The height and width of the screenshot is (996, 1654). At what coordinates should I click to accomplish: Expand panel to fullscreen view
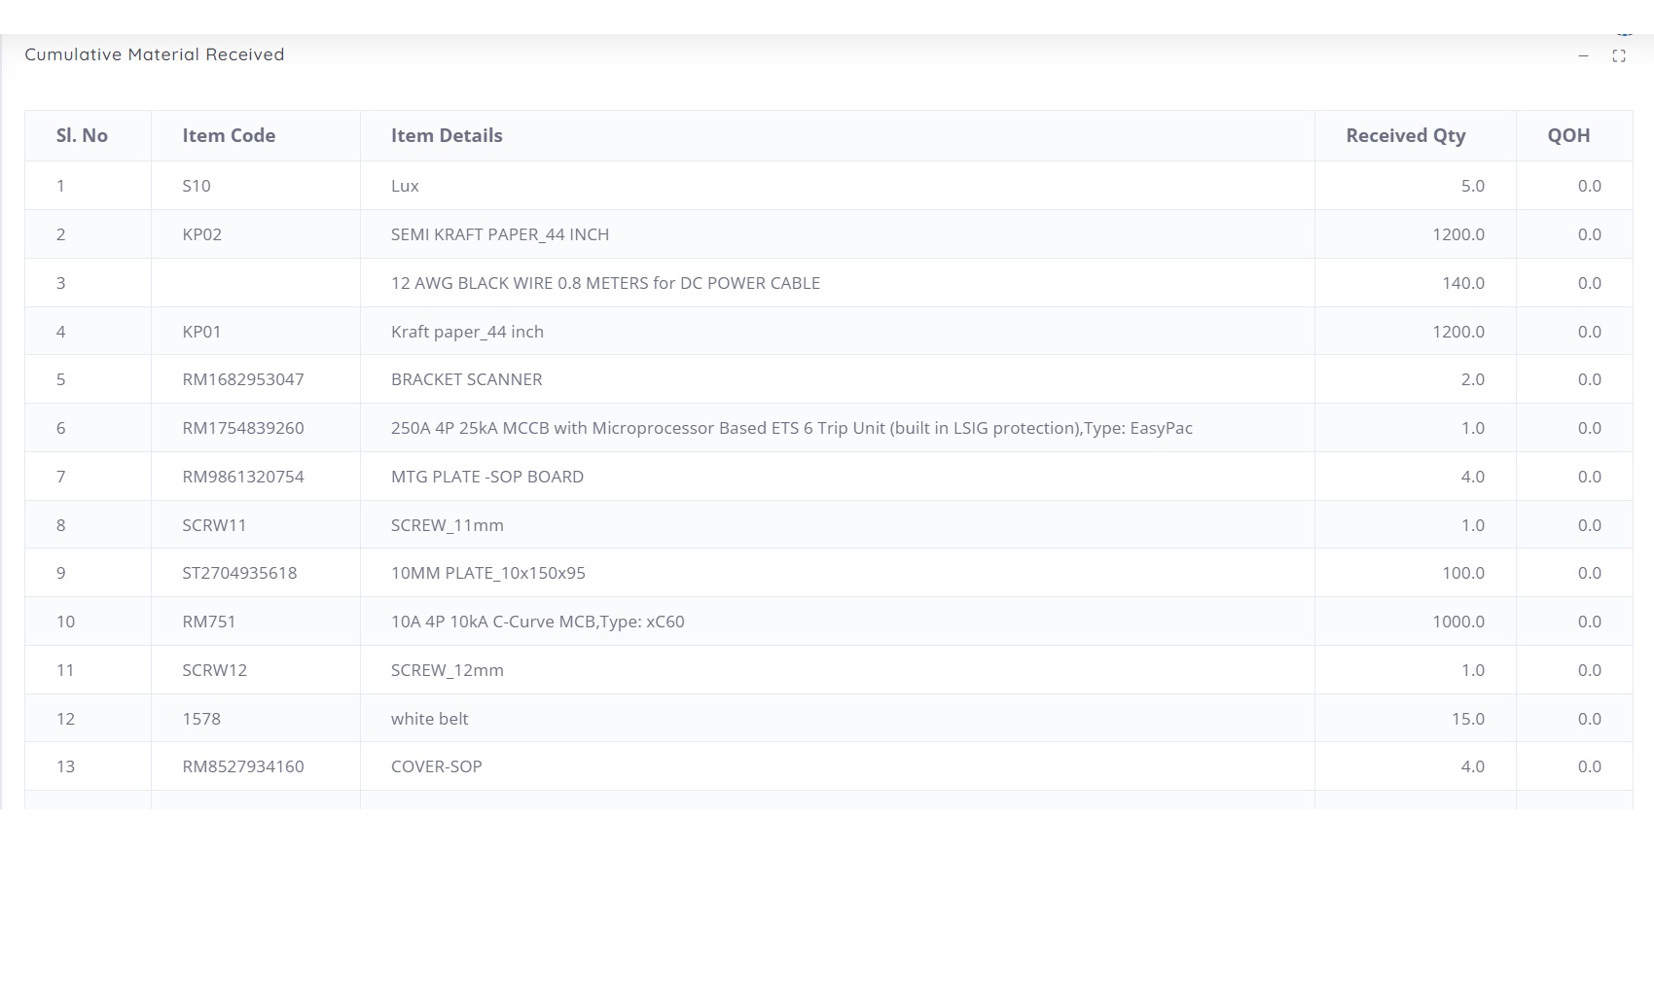(1619, 56)
